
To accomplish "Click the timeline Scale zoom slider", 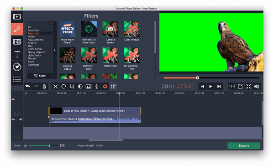I will pyautogui.click(x=43, y=145).
